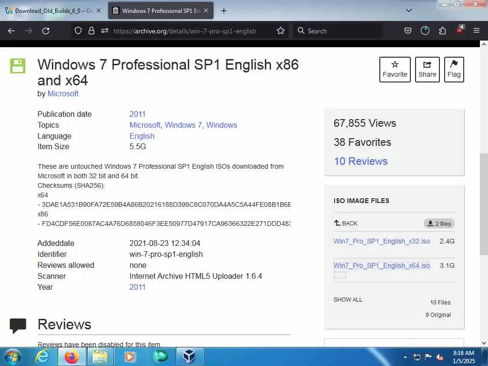Close the Download_Old_Builds_6_0 tab
Image resolution: width=488 pixels, height=366 pixels.
coord(99,10)
